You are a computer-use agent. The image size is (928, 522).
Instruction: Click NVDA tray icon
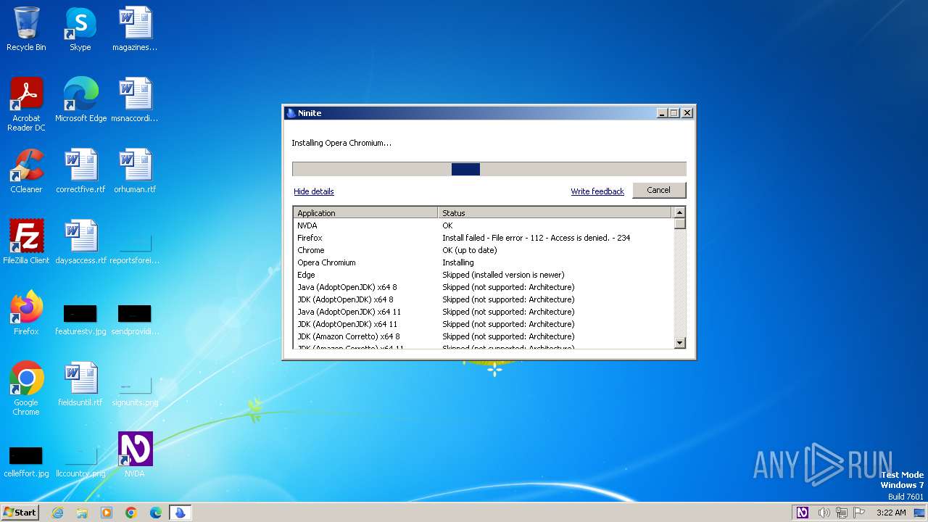click(x=802, y=513)
